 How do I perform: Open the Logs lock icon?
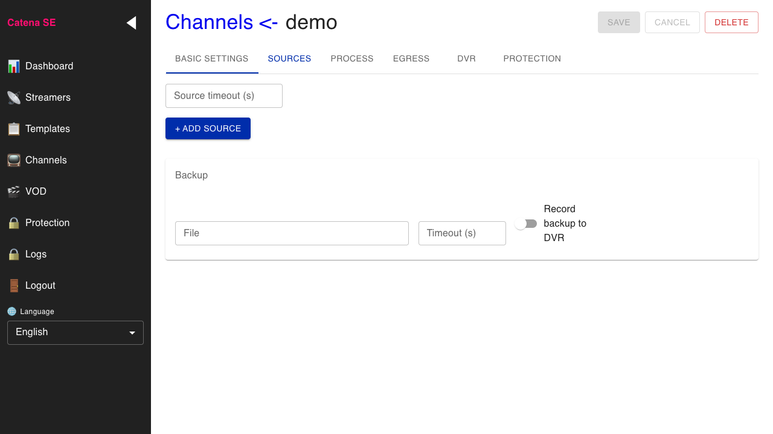click(13, 254)
